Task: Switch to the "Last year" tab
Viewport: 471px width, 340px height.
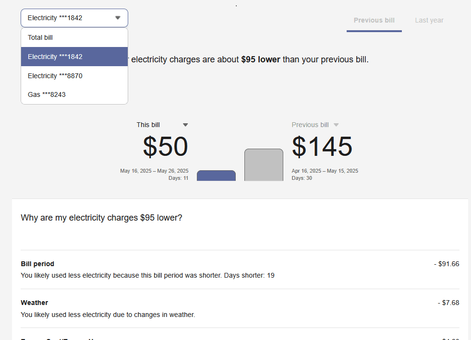Action: point(429,20)
